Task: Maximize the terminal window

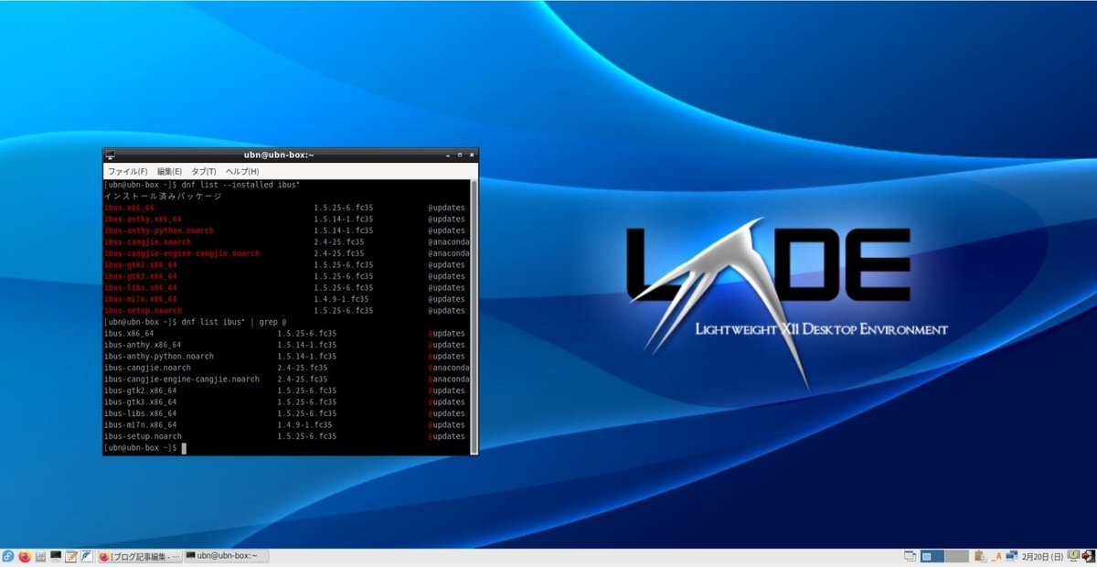Action: [459, 155]
